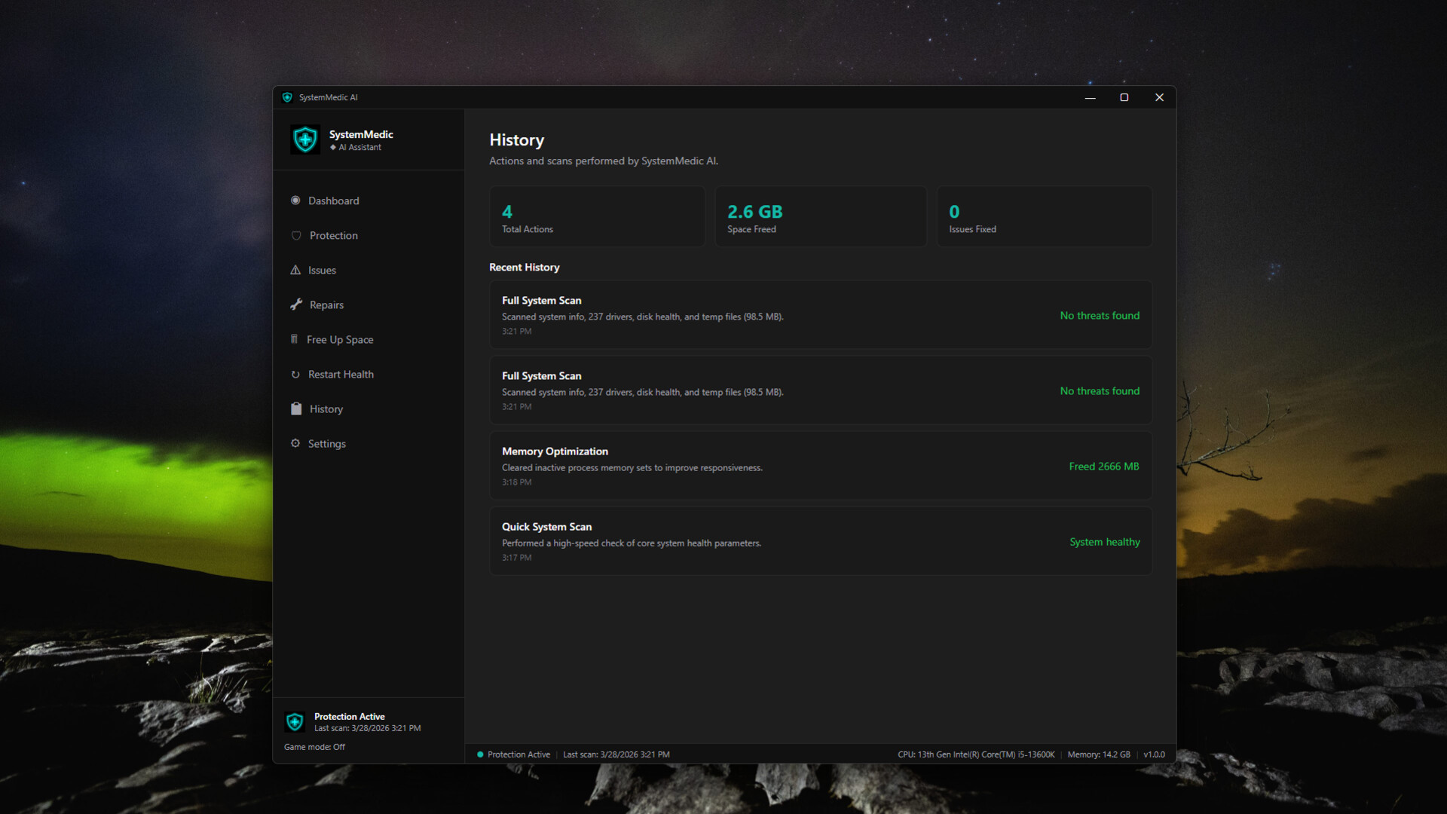Viewport: 1447px width, 814px height.
Task: Click the Settings gear icon
Action: coord(295,443)
